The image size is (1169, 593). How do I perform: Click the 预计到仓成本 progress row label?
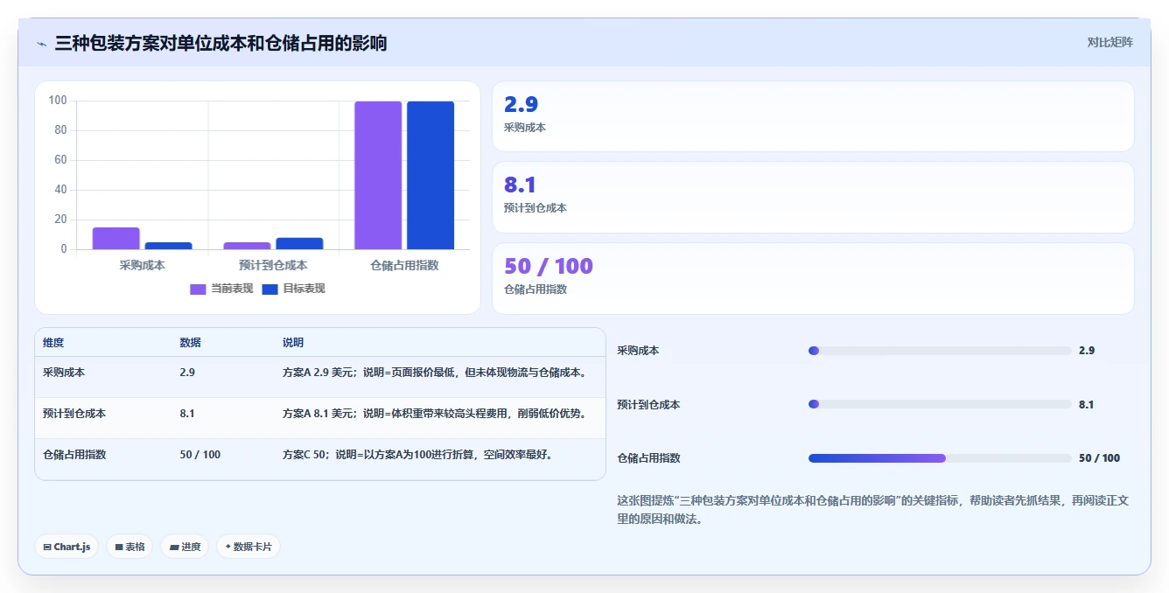click(648, 405)
